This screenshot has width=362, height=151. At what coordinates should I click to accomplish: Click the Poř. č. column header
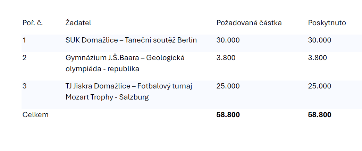tap(33, 23)
